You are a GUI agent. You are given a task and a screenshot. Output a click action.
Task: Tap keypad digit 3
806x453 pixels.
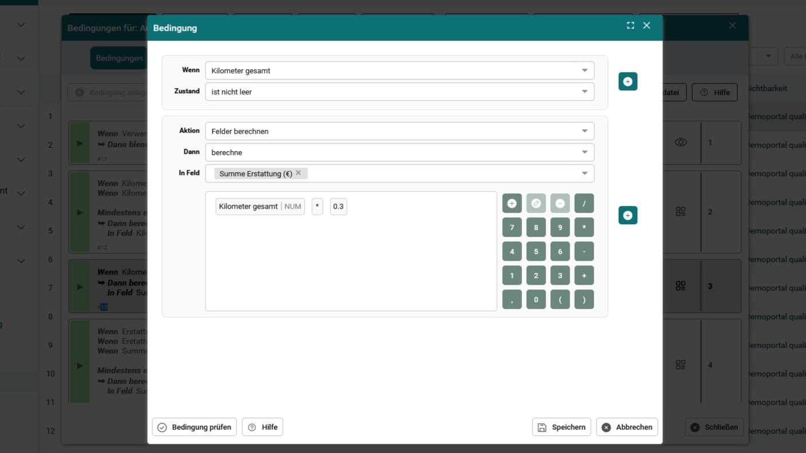tap(560, 275)
